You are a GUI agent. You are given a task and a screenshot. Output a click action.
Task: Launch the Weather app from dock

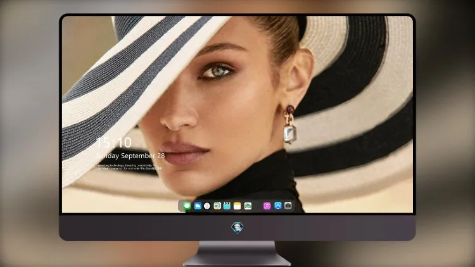pos(198,206)
